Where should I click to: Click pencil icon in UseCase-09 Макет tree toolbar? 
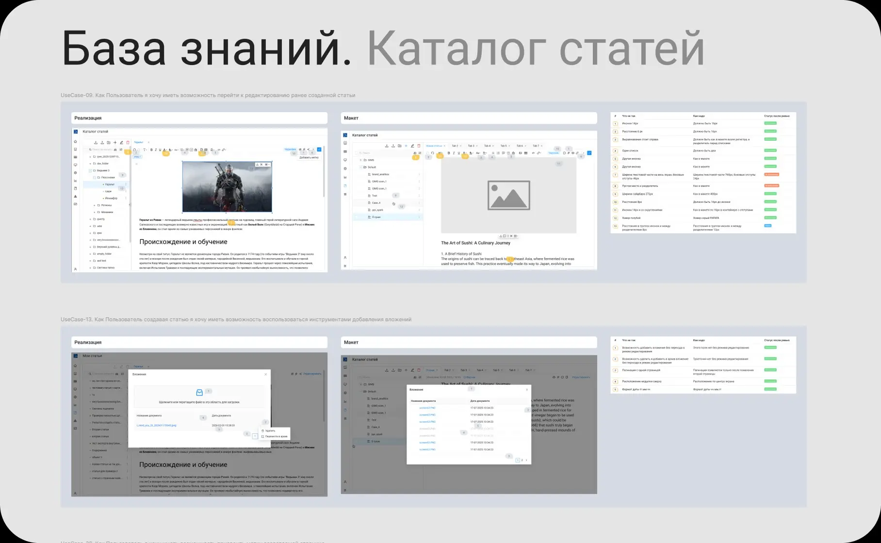pyautogui.click(x=412, y=146)
